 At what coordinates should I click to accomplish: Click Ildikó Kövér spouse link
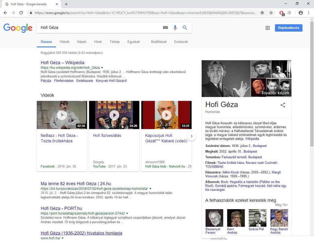(x=231, y=172)
